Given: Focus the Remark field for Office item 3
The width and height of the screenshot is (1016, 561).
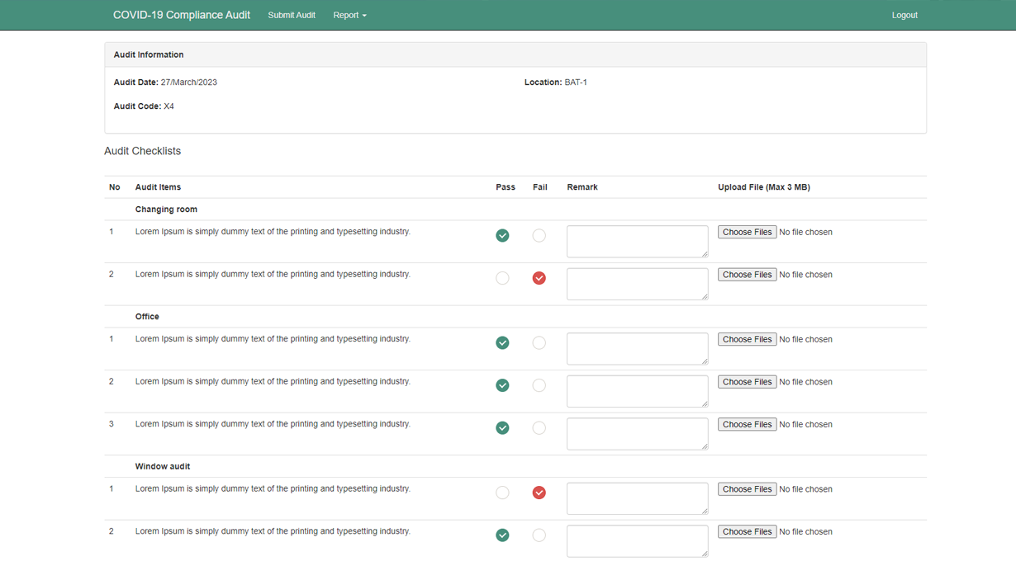Looking at the screenshot, I should pyautogui.click(x=637, y=433).
